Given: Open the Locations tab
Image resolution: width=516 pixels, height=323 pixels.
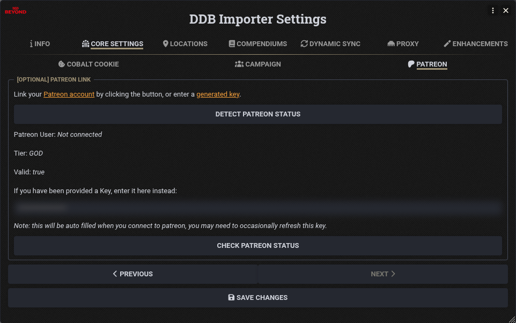Looking at the screenshot, I should [185, 44].
